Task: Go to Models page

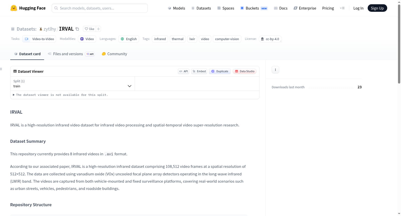Action: 176,8
